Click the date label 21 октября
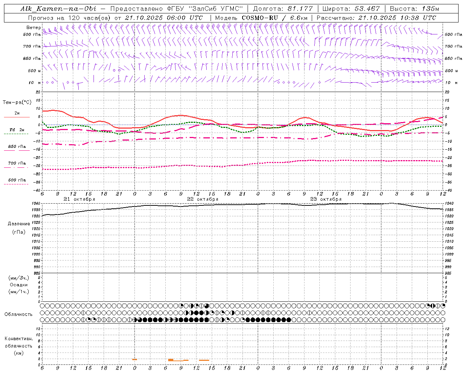 point(79,199)
